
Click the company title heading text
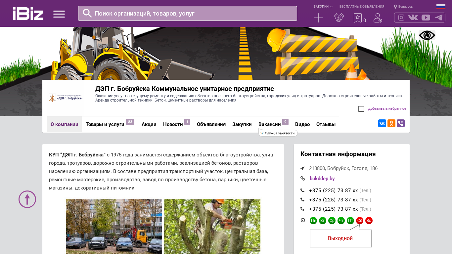pos(185,89)
